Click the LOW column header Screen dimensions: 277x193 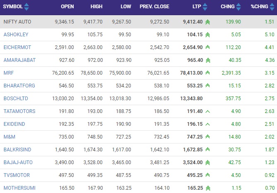tap(126, 7)
